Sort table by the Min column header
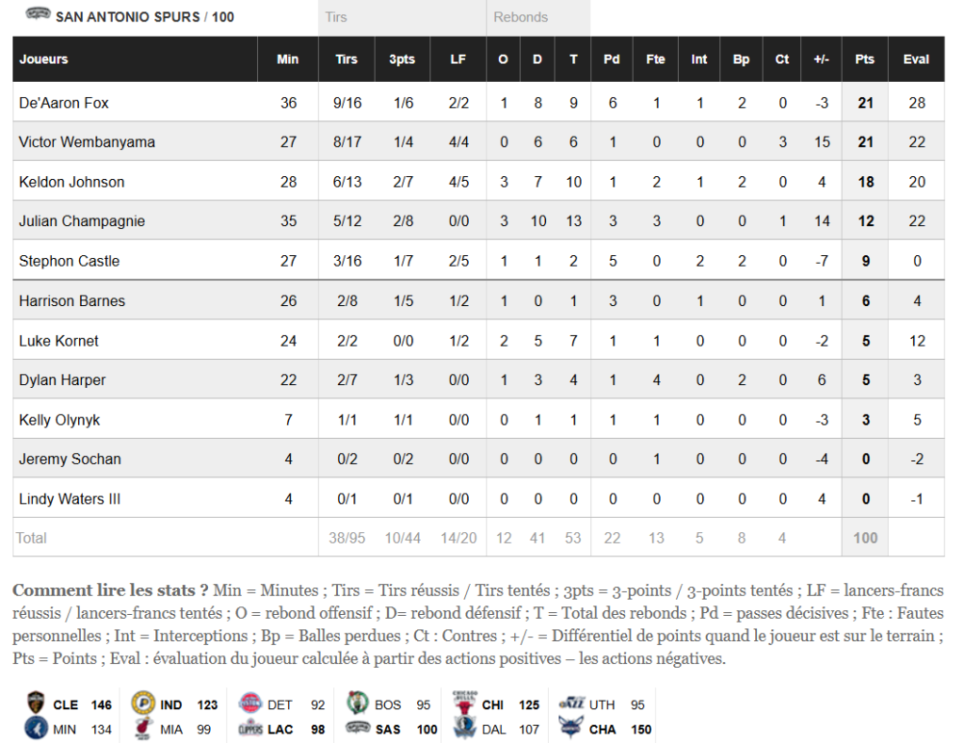The width and height of the screenshot is (964, 743). (x=288, y=59)
